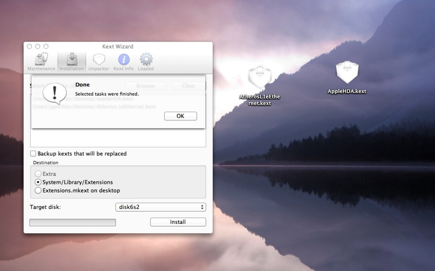Click the 'Selected tasks were finished.' message
The width and height of the screenshot is (435, 271).
click(107, 94)
